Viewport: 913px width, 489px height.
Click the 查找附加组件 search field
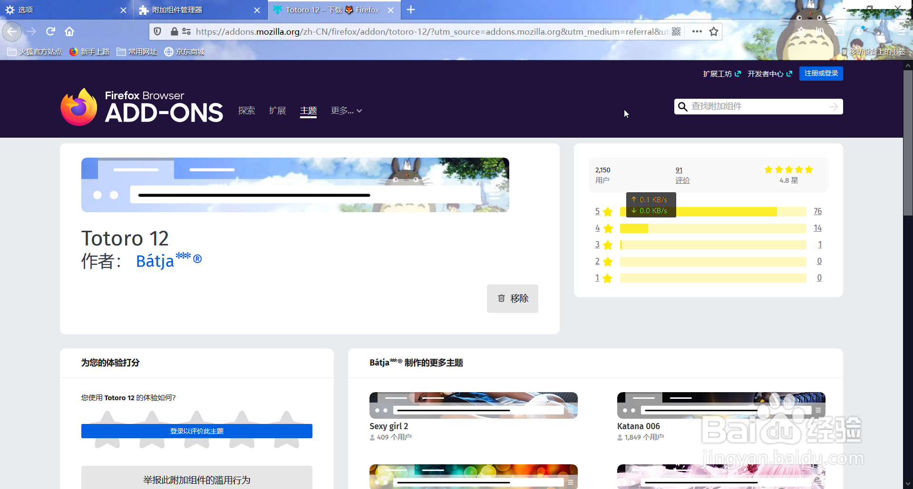pos(758,106)
